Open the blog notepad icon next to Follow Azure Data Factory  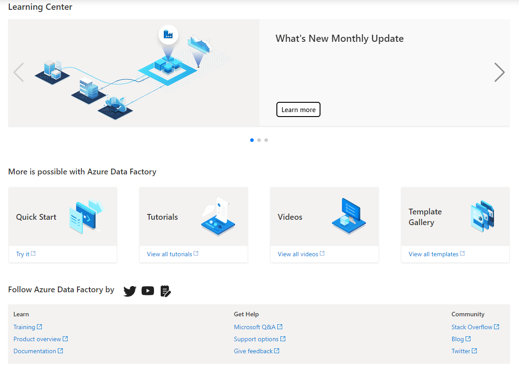(x=166, y=291)
